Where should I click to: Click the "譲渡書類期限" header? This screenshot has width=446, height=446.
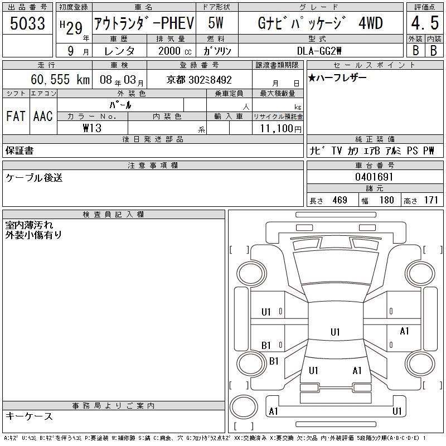[x=277, y=65]
